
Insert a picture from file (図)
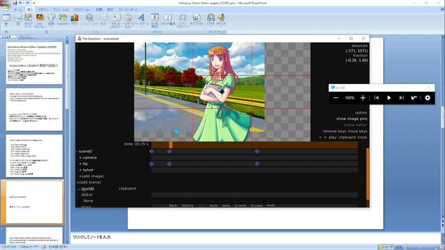[18, 20]
